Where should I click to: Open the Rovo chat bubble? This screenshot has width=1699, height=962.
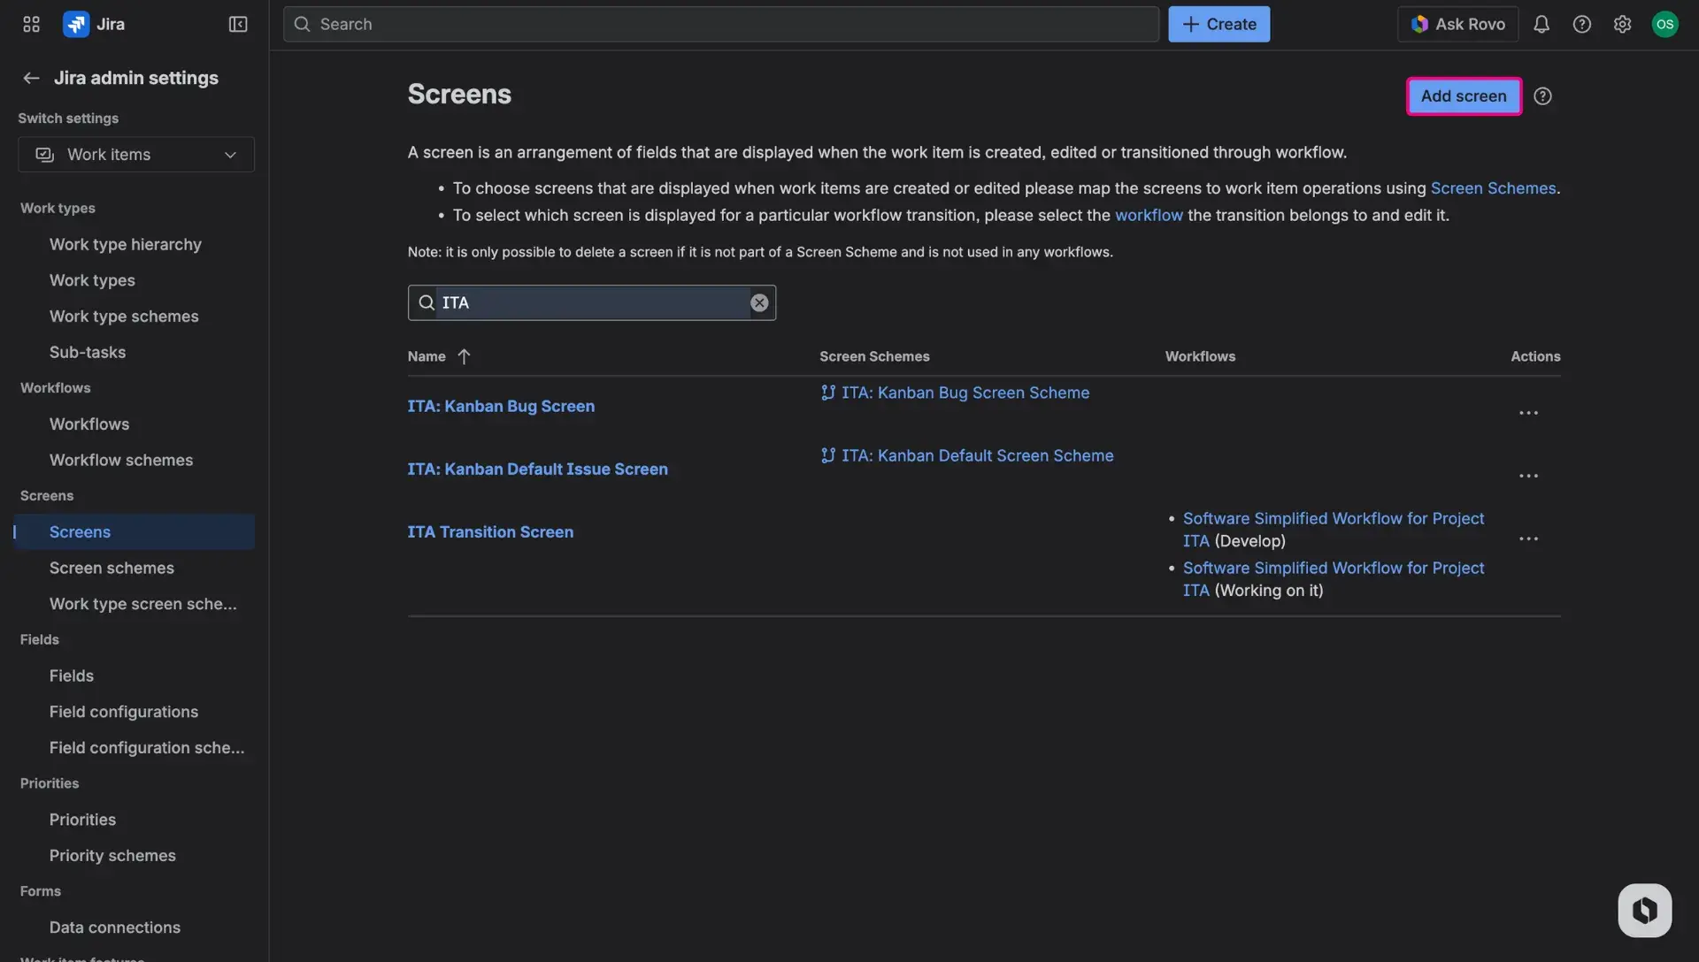pyautogui.click(x=1643, y=910)
